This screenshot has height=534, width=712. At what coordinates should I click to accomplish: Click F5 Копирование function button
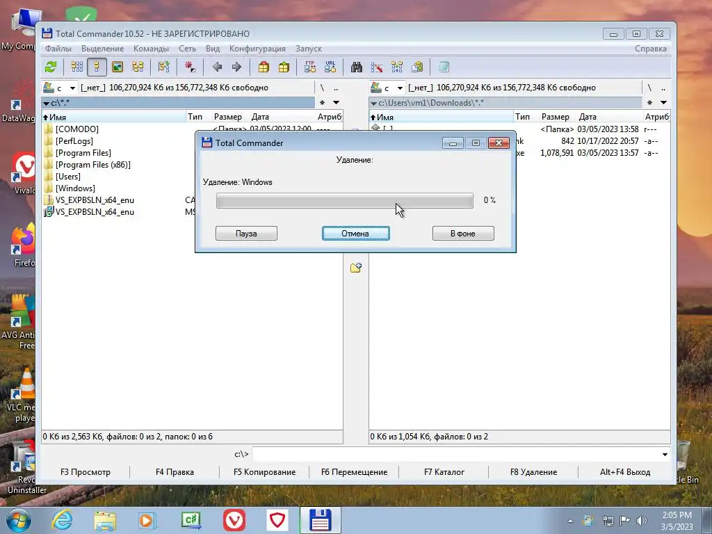pyautogui.click(x=264, y=472)
